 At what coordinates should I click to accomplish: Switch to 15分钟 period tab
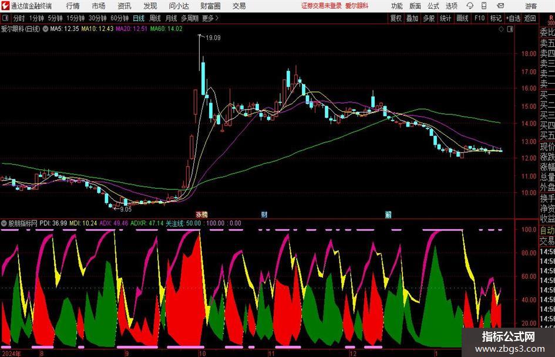click(75, 18)
